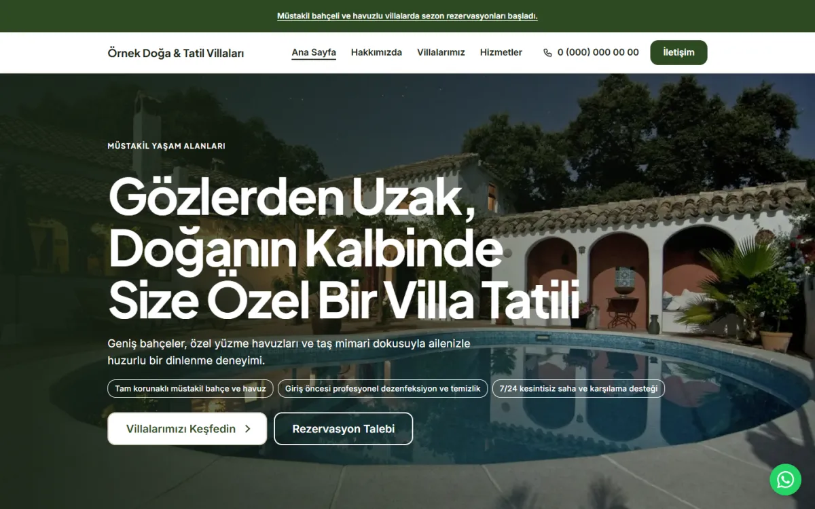Click the İletişim button

click(x=678, y=52)
